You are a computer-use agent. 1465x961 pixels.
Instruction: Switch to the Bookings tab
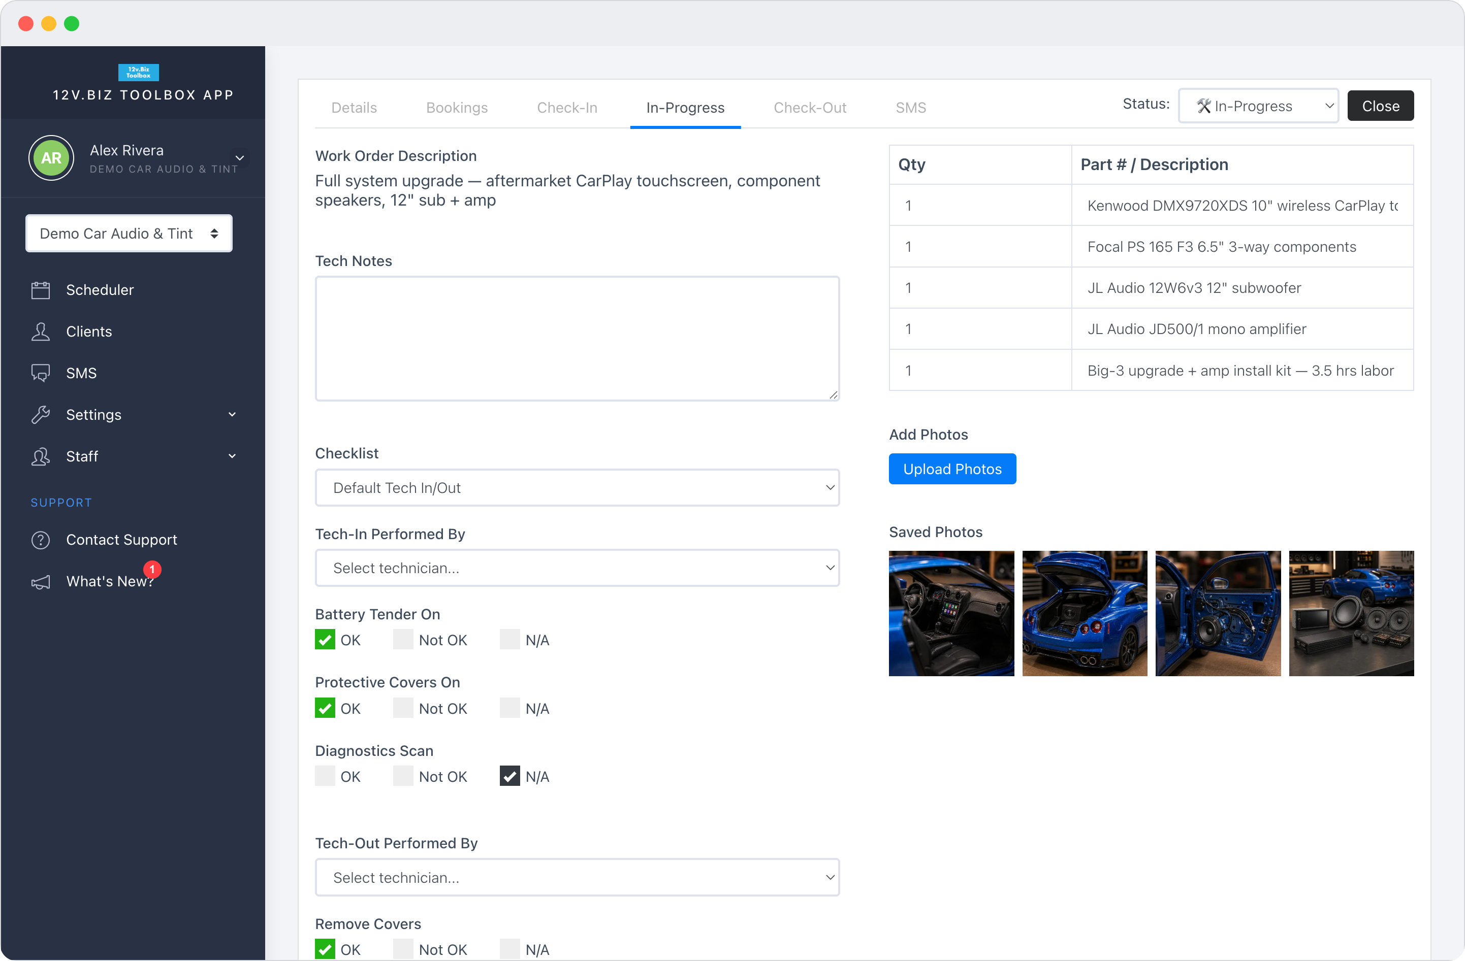(x=457, y=108)
